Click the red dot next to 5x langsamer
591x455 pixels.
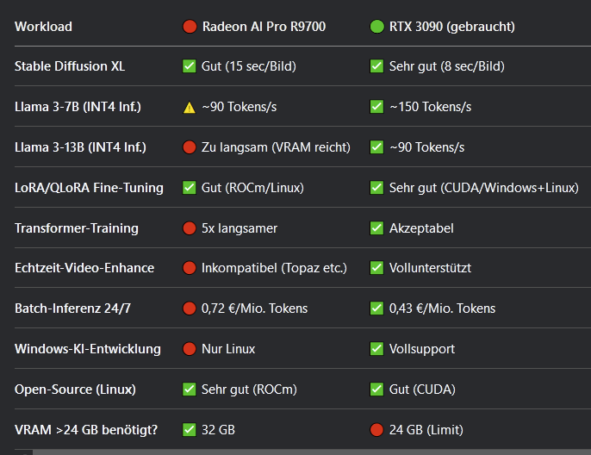(x=190, y=228)
